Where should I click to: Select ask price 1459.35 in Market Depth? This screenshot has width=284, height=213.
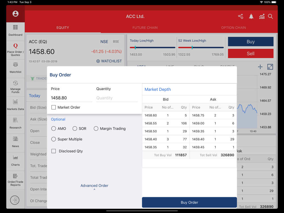click(198, 131)
